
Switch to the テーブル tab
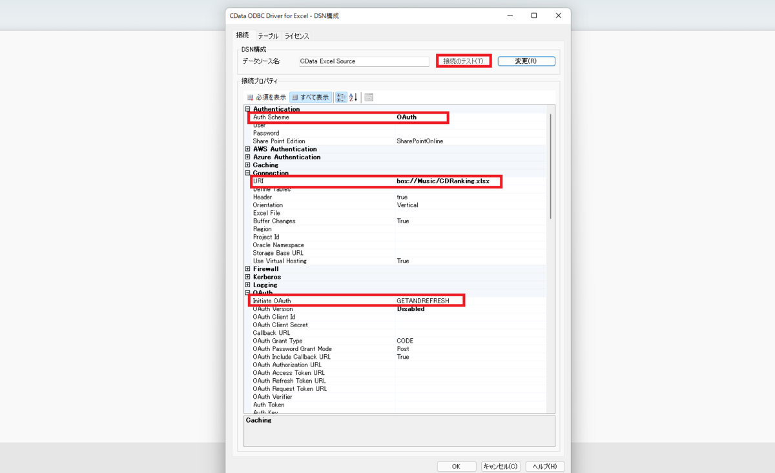tap(267, 36)
